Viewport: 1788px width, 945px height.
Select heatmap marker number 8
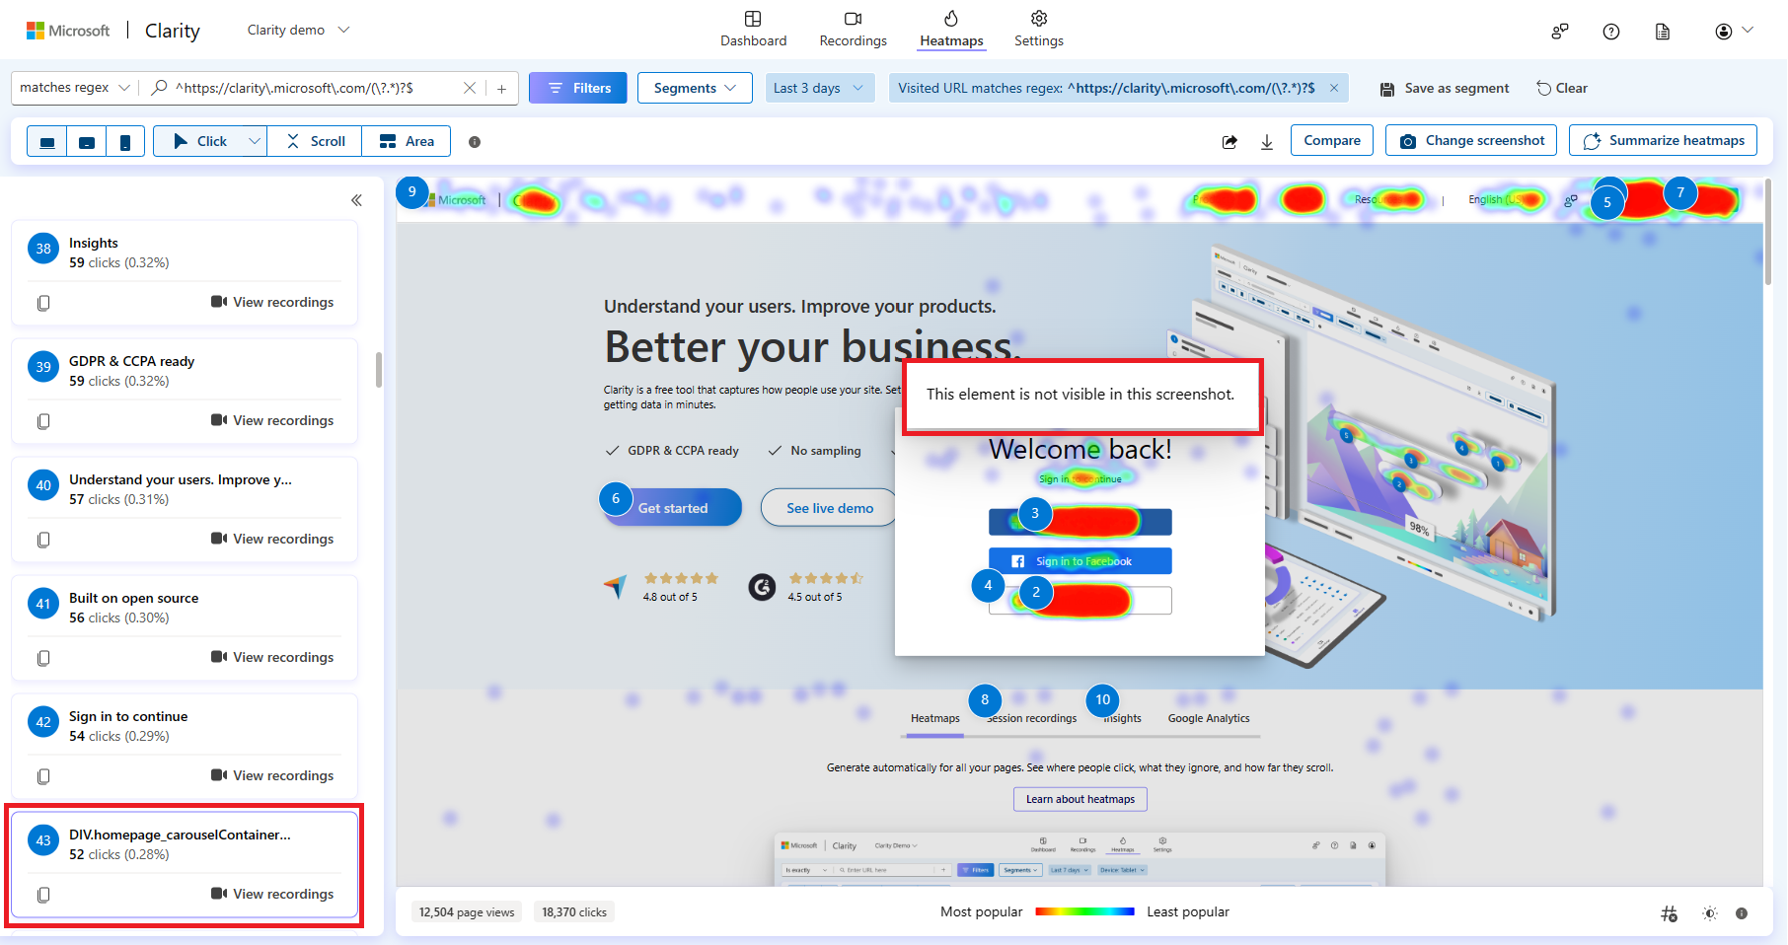coord(985,700)
